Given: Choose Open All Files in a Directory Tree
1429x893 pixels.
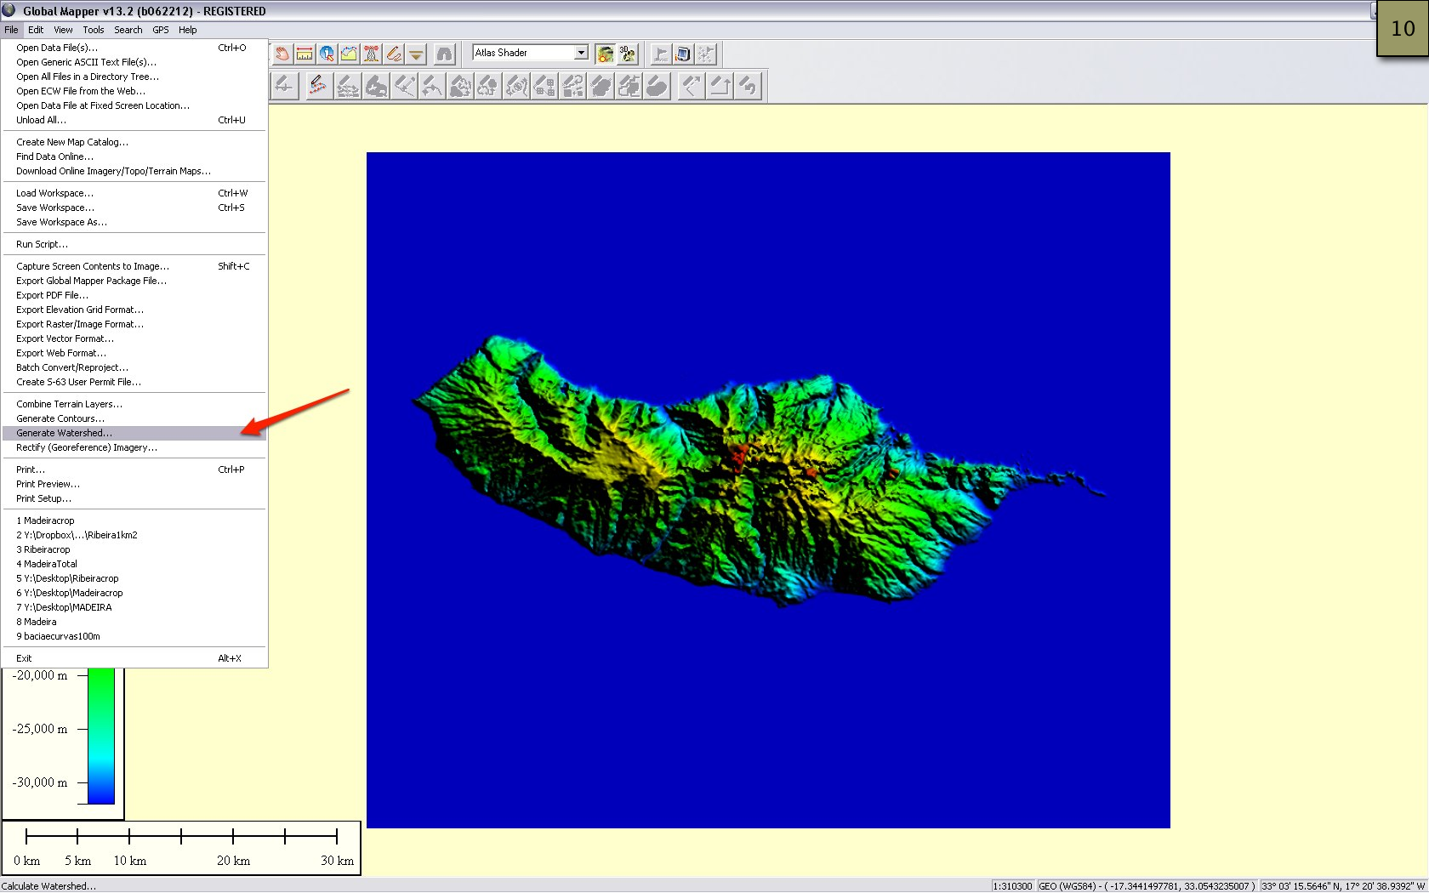Looking at the screenshot, I should (134, 77).
